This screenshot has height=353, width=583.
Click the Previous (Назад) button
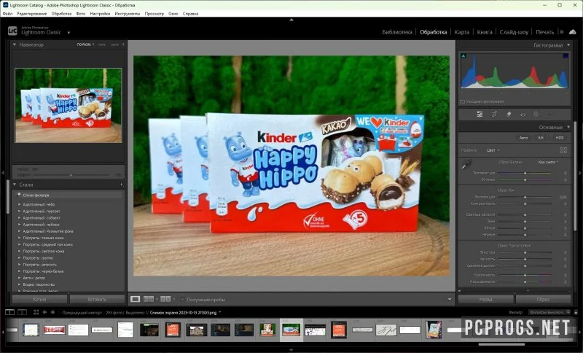485,299
